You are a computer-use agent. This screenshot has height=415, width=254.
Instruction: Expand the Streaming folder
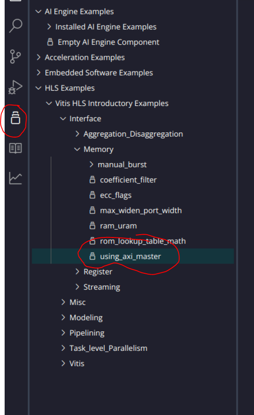pyautogui.click(x=77, y=287)
